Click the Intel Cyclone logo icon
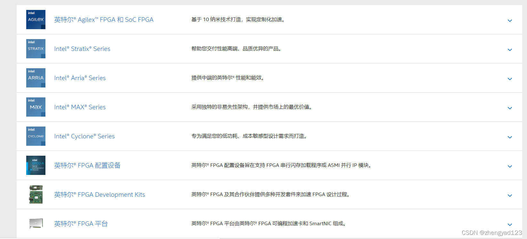Screen dimensions: 527x239 pos(36,136)
